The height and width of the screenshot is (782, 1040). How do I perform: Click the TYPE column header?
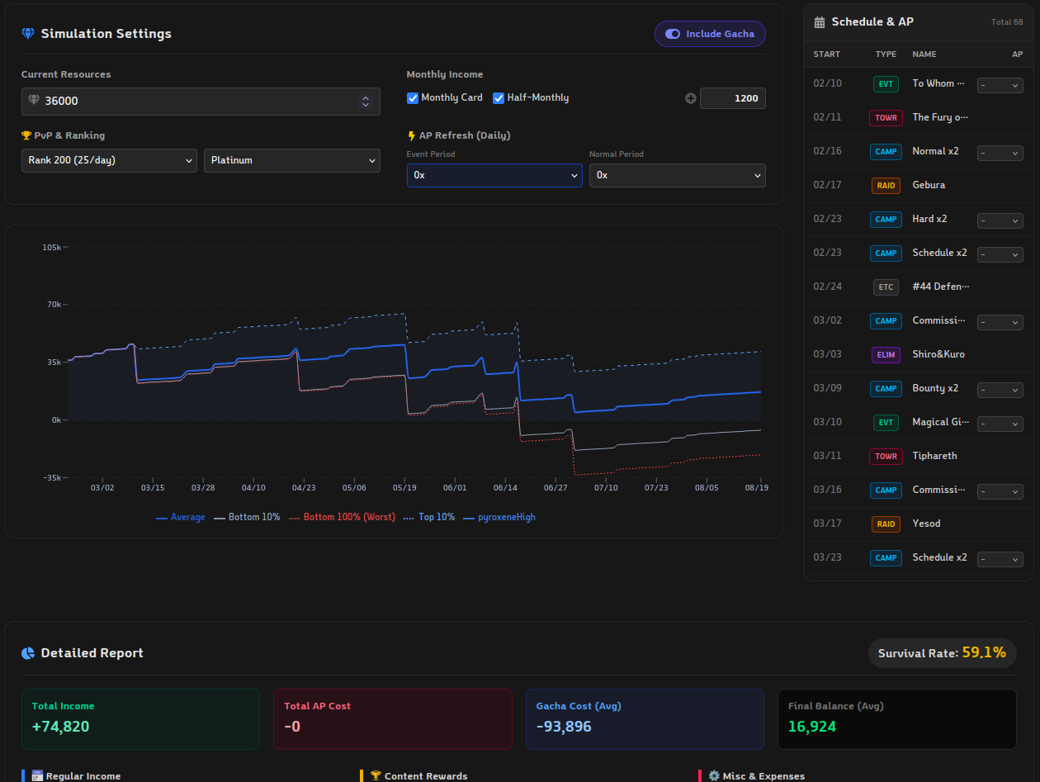point(886,55)
